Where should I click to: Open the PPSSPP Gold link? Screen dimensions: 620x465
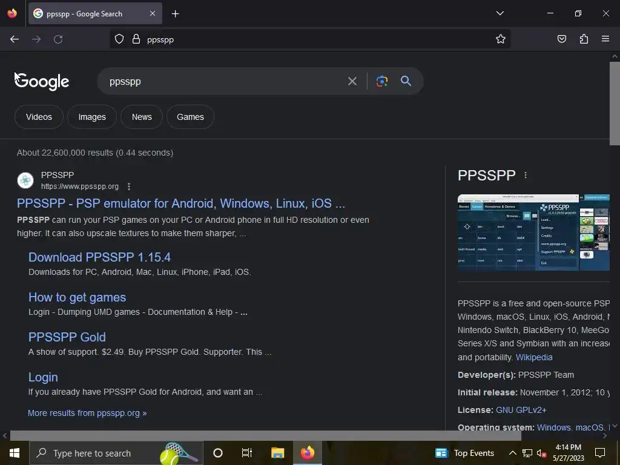click(67, 337)
